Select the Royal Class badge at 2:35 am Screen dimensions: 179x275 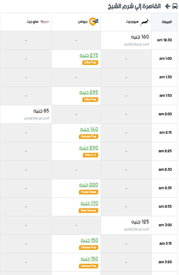coord(88,192)
